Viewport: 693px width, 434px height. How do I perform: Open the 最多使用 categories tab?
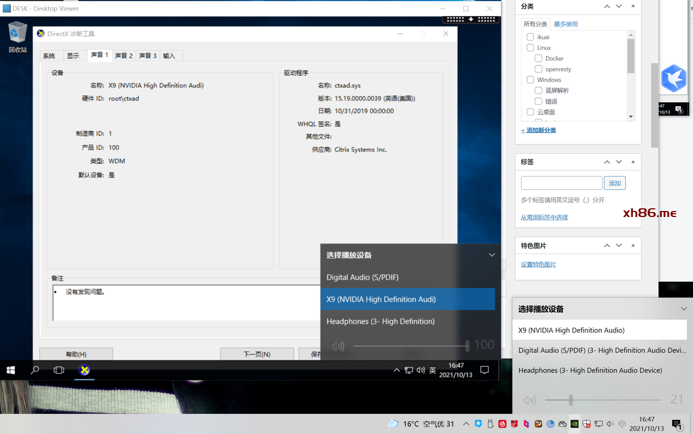566,24
